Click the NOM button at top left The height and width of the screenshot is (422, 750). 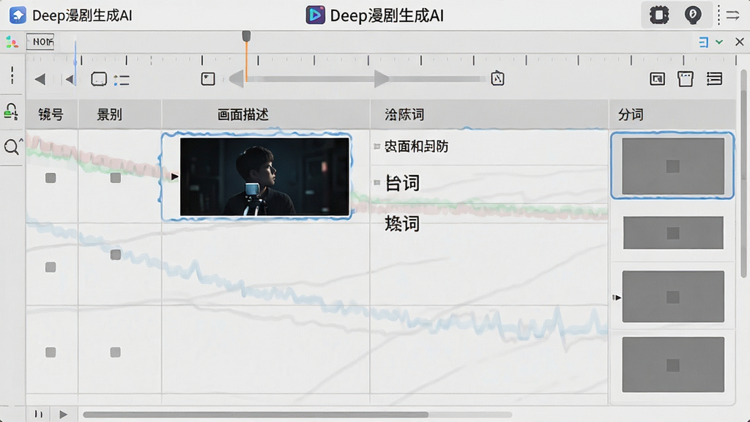[x=40, y=42]
